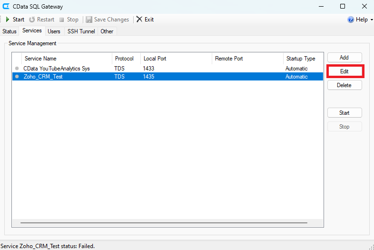This screenshot has height=250, width=374.
Task: Click status dot of Zoho_CRM_Test row
Action: click(x=17, y=76)
